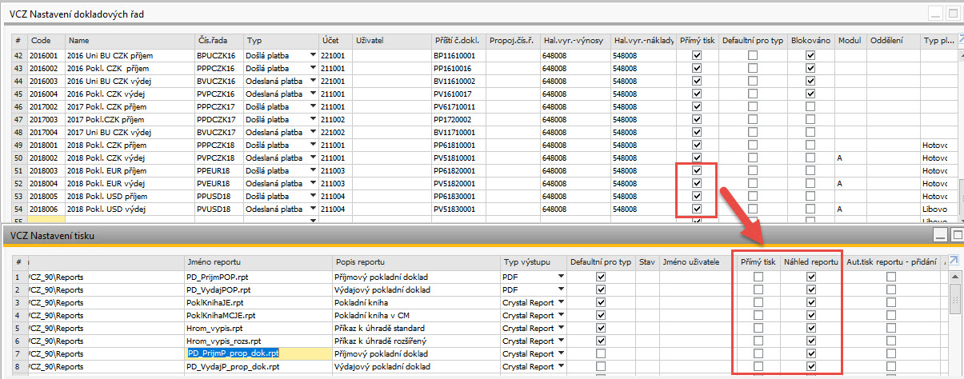Minimize the VCZ Nastavení tisku window

[x=940, y=233]
